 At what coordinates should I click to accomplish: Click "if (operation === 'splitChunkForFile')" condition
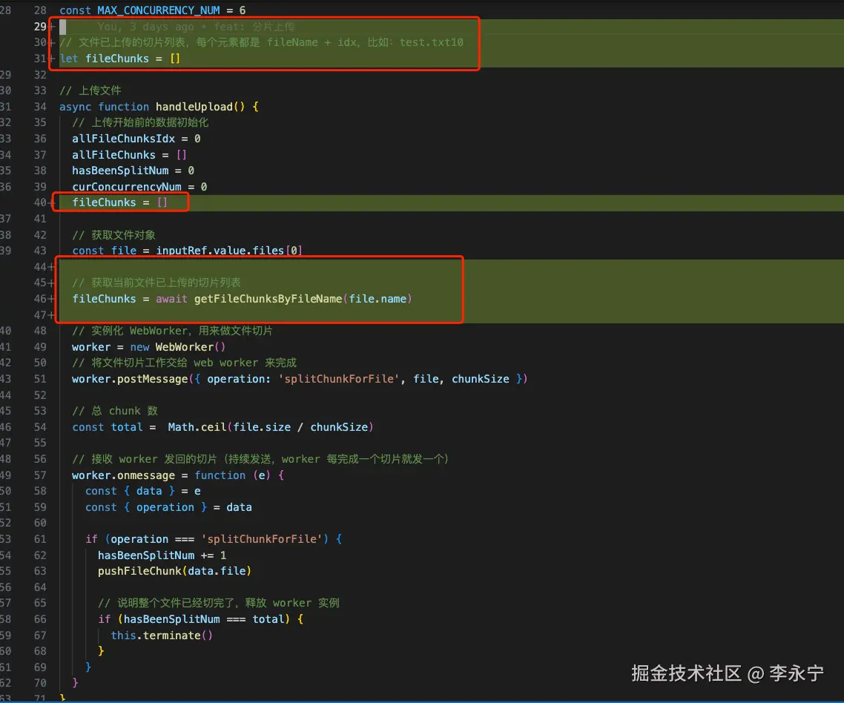click(x=207, y=539)
